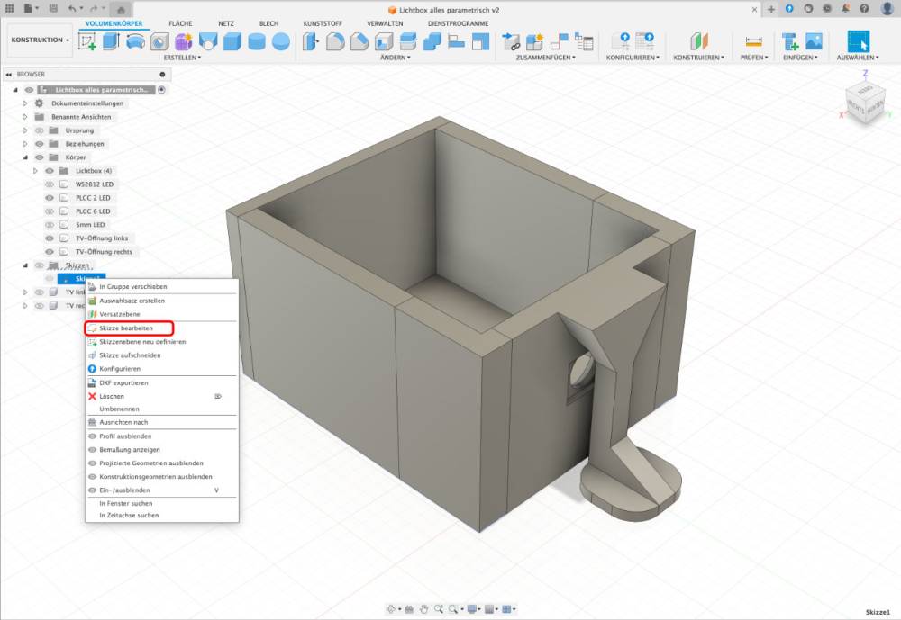Select the Fillet tool icon
Viewport: 901px width, 620px height.
point(335,42)
